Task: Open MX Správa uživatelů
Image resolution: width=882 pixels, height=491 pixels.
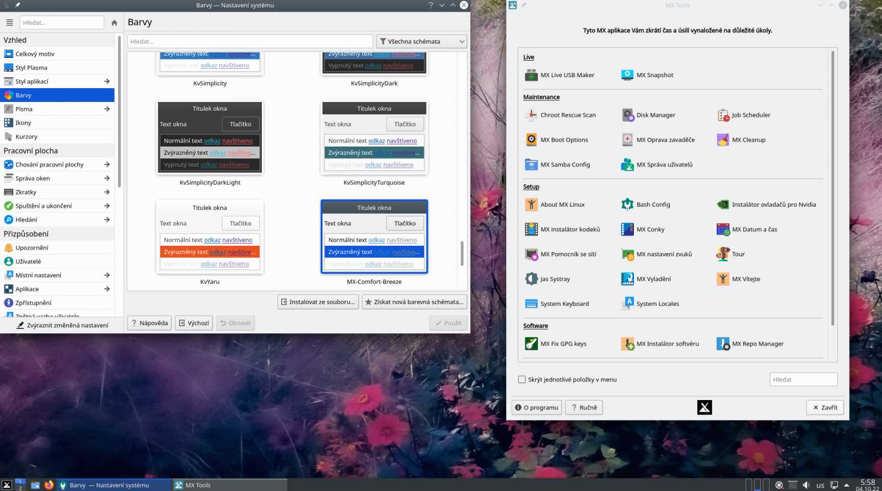Action: (x=657, y=165)
